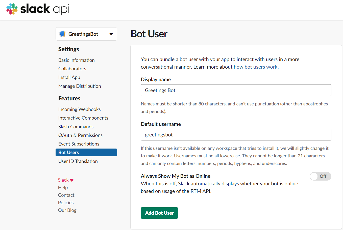
Task: Open Basic Information settings page
Action: coord(77,60)
